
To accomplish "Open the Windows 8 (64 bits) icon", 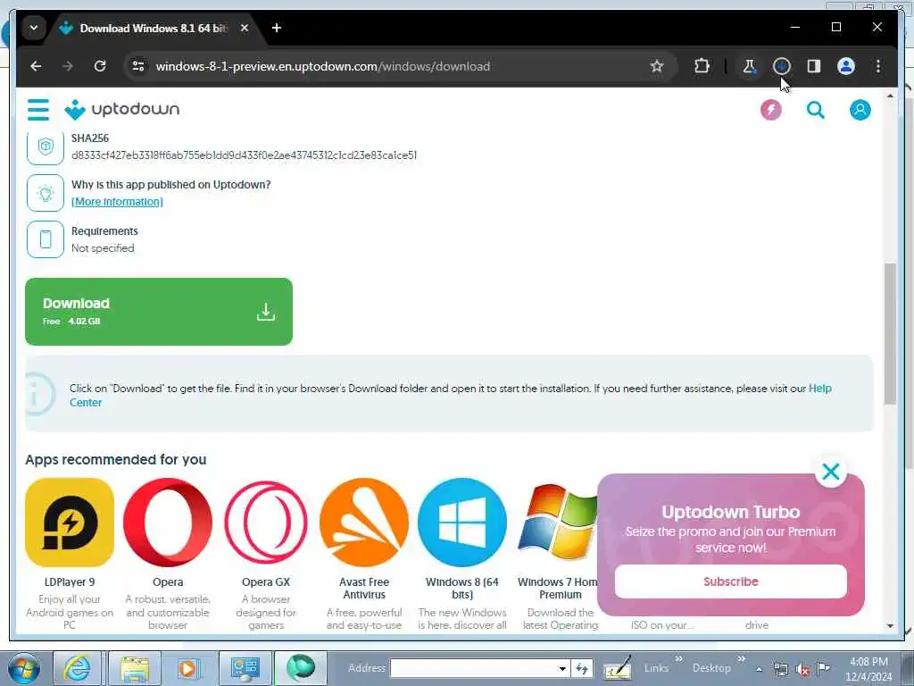I will 462,522.
